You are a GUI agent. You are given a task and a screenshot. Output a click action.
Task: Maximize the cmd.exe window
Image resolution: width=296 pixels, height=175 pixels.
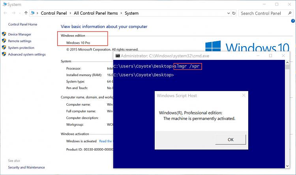(270, 56)
